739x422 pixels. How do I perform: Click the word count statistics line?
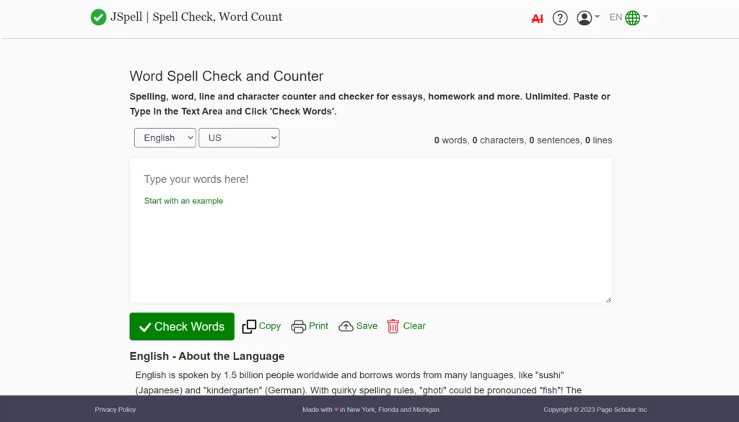click(x=523, y=140)
